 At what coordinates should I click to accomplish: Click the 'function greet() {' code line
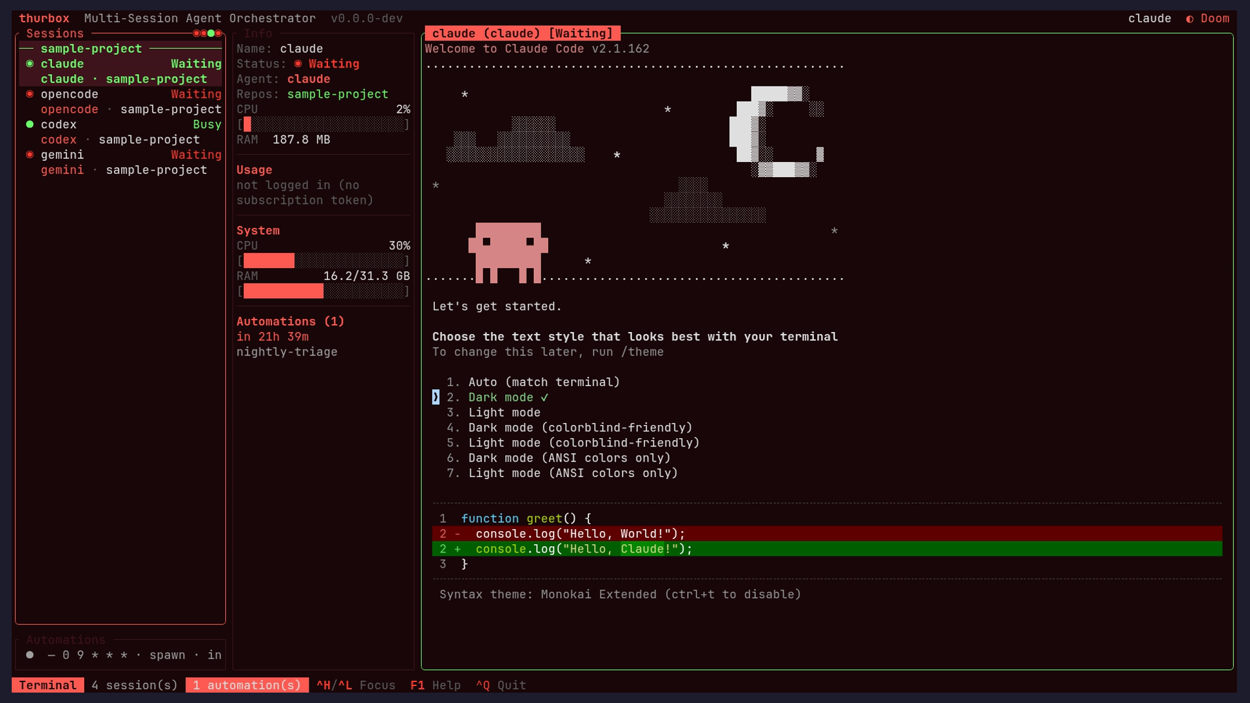526,519
